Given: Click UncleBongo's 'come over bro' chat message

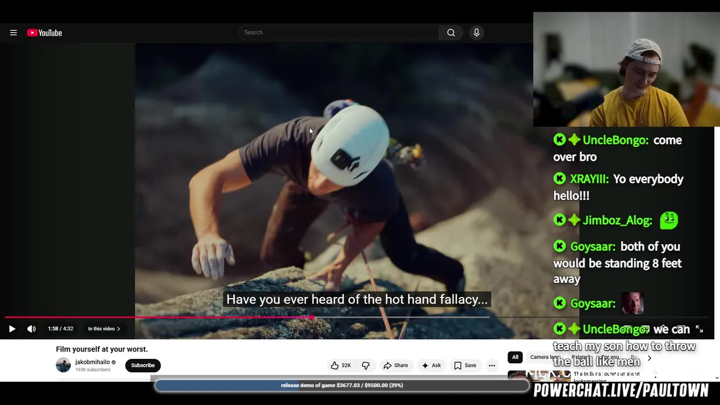Looking at the screenshot, I should pos(618,148).
